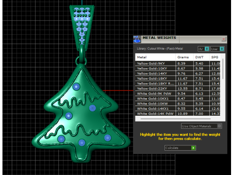Select the White Gold:10KW row
Screen dimensions: 233x175
point(178,104)
